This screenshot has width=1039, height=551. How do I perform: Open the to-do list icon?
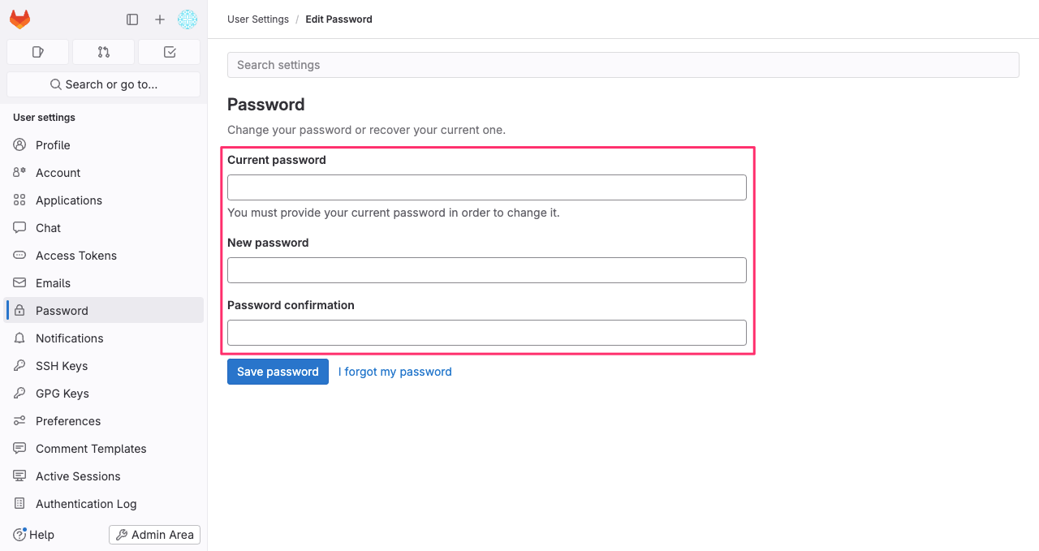pos(170,52)
